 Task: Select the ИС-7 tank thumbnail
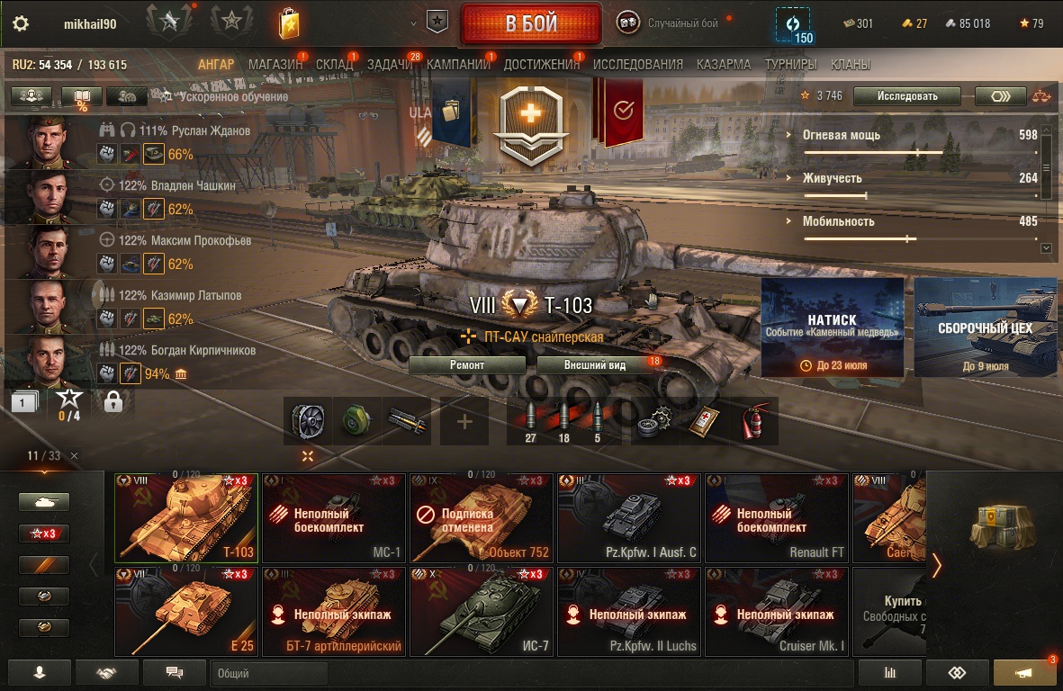click(482, 612)
